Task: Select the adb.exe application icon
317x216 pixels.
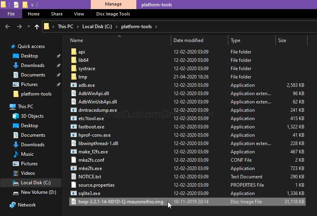Action: tap(74, 85)
